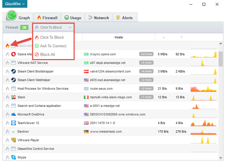Sort by the Hosts column header
226x163 pixels.
click(119, 37)
